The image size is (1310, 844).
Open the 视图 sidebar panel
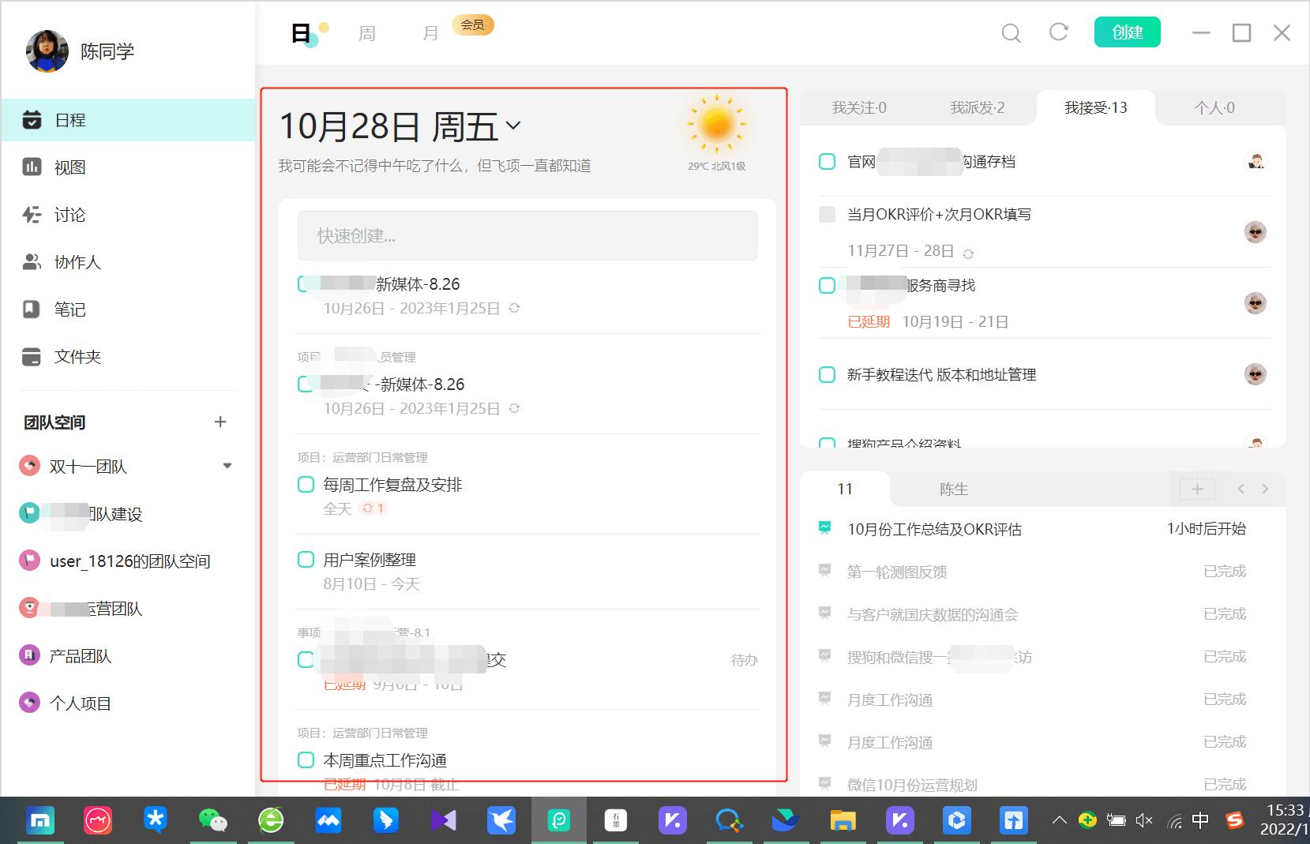(x=69, y=167)
